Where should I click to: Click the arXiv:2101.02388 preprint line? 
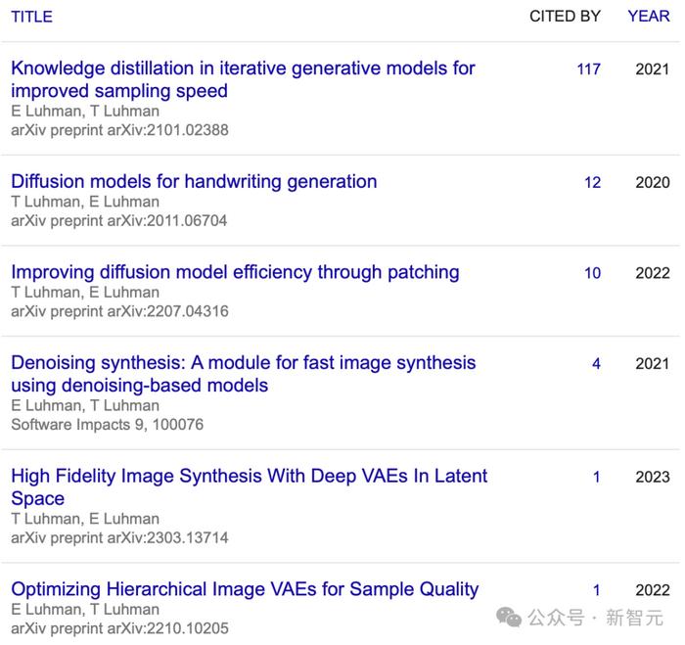point(119,130)
